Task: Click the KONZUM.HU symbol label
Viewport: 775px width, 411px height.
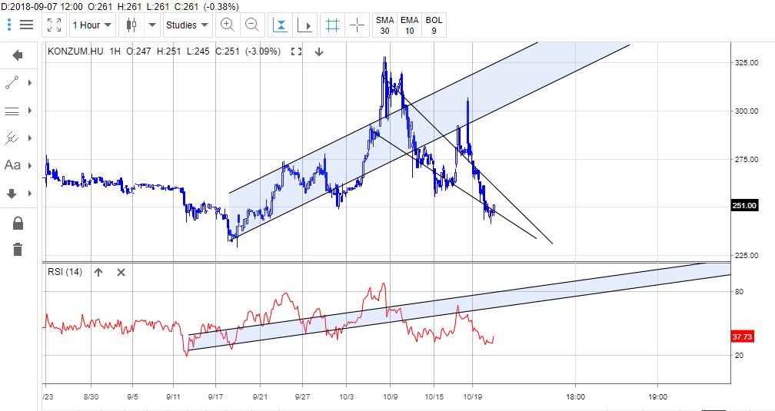Action: (x=75, y=51)
